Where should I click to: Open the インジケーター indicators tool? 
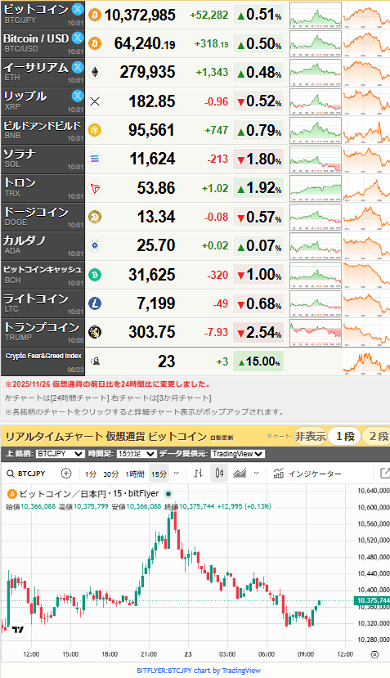pyautogui.click(x=307, y=474)
